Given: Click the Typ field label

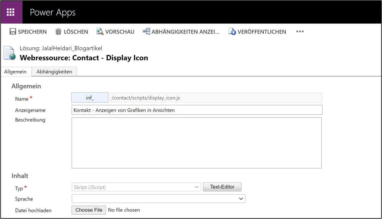Looking at the screenshot, I should click(19, 188).
